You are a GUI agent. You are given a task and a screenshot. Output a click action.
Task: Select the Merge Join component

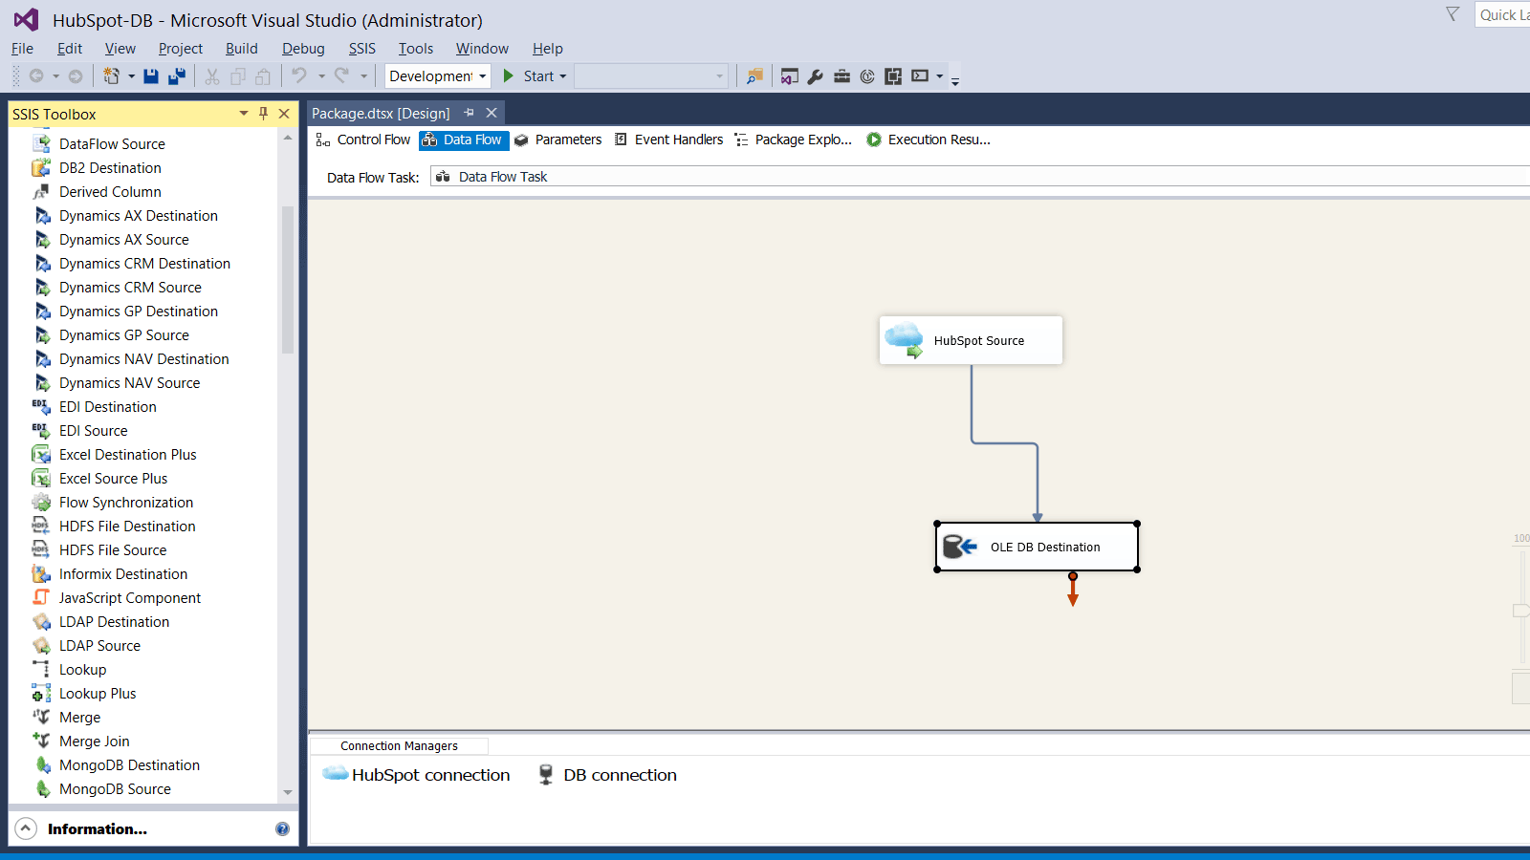(x=94, y=741)
